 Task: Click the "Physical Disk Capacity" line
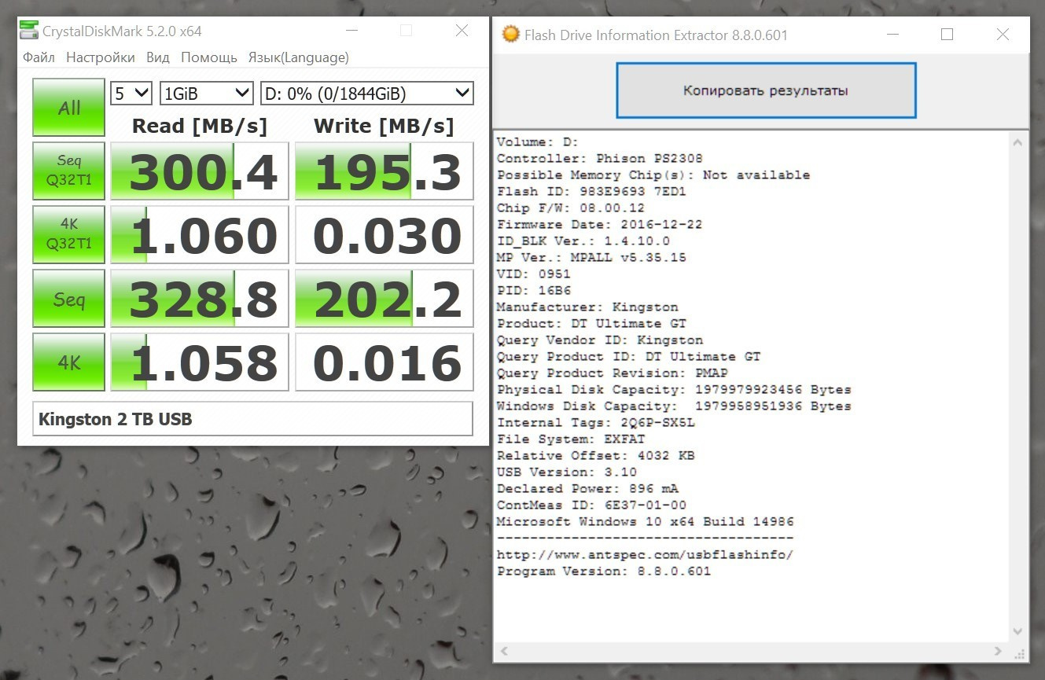[x=674, y=390]
